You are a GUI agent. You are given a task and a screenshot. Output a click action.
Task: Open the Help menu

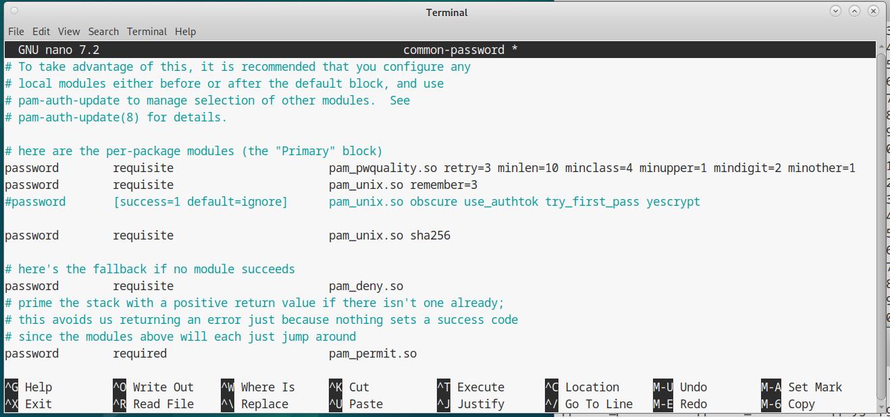[x=185, y=32]
